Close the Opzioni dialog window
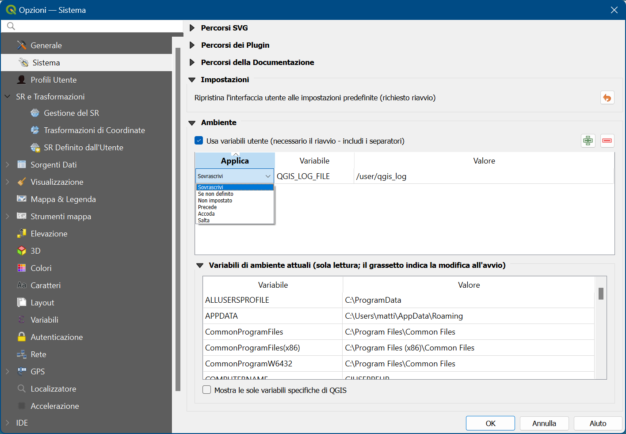This screenshot has height=434, width=626. (x=614, y=10)
